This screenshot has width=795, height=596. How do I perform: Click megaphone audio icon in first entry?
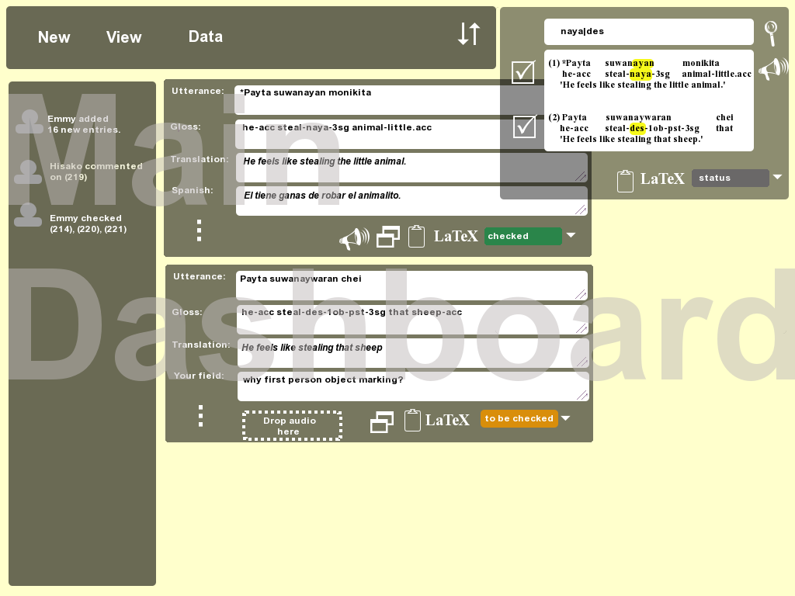pyautogui.click(x=354, y=238)
